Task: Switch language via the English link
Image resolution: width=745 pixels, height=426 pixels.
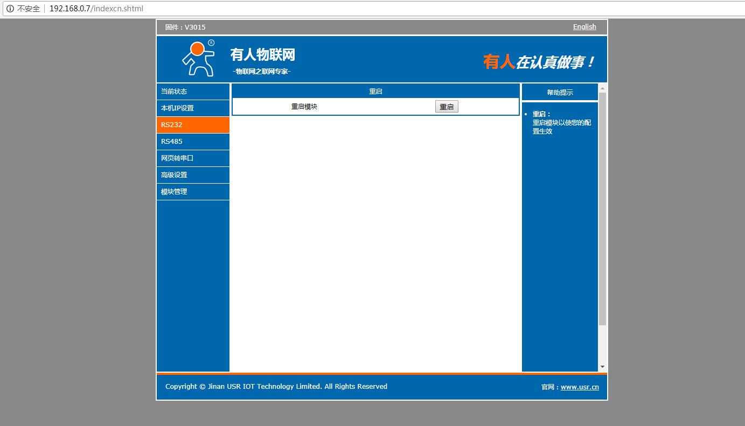Action: tap(584, 27)
